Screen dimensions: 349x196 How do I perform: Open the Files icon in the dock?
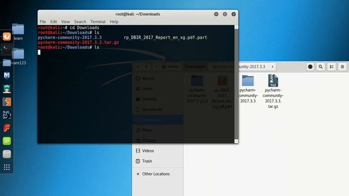7,63
